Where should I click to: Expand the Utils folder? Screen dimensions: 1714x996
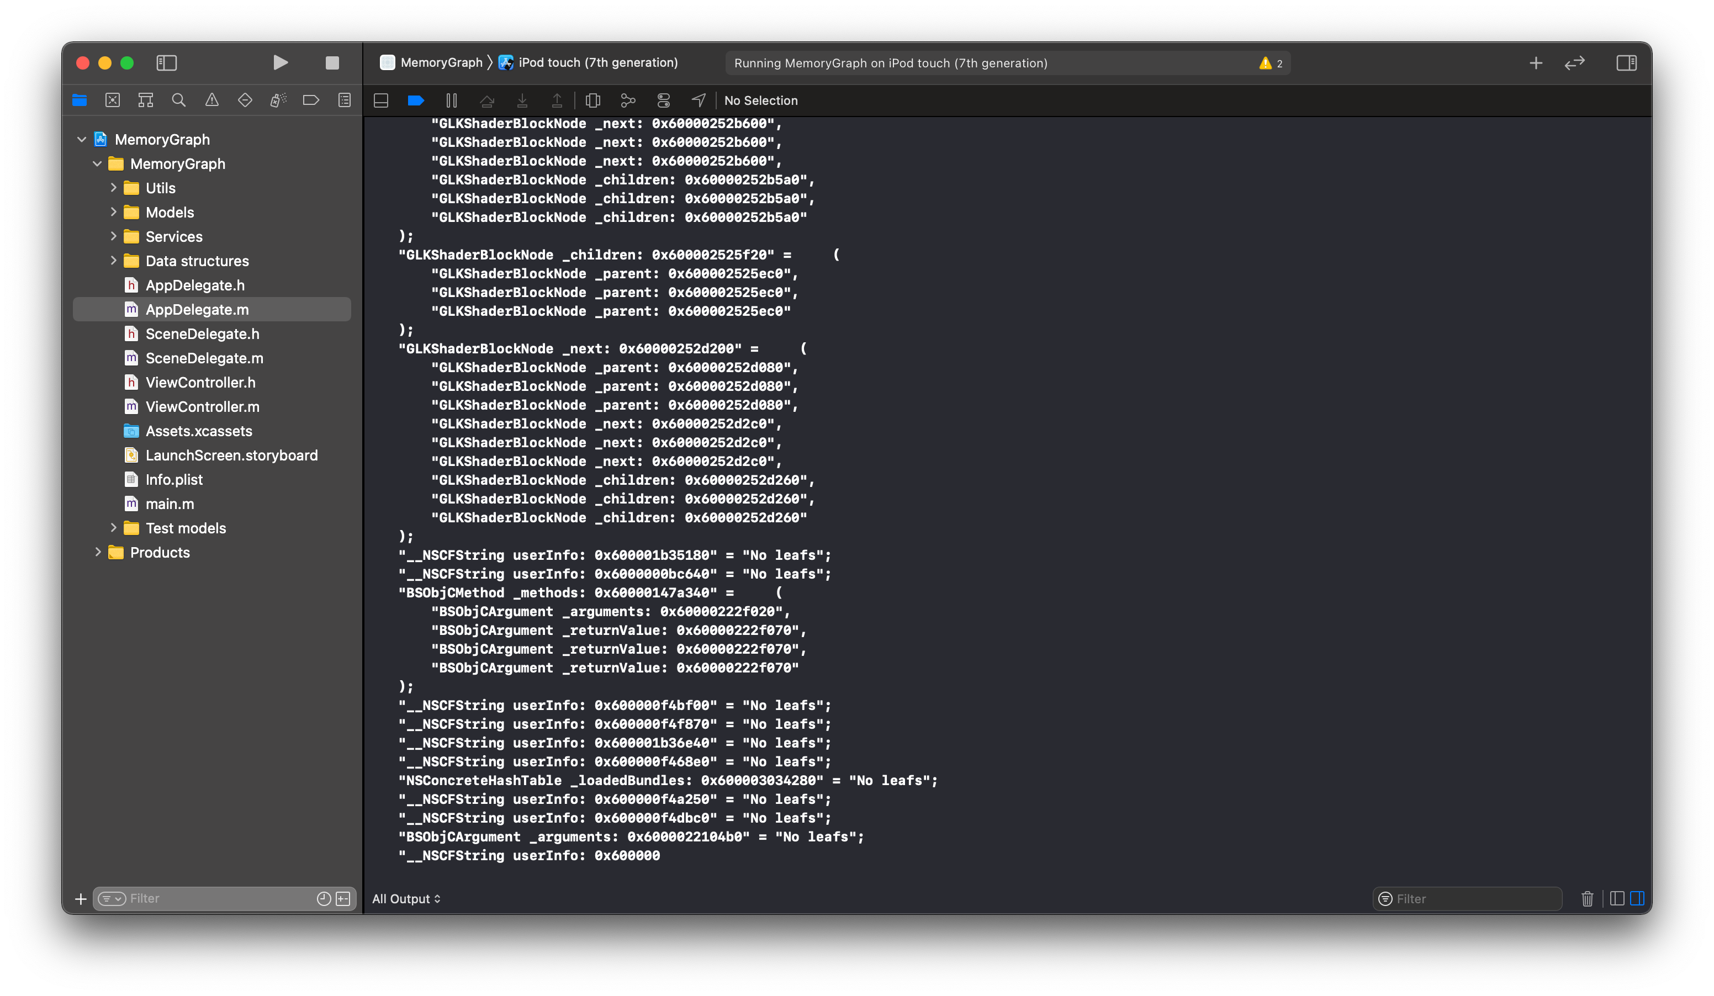(x=114, y=188)
